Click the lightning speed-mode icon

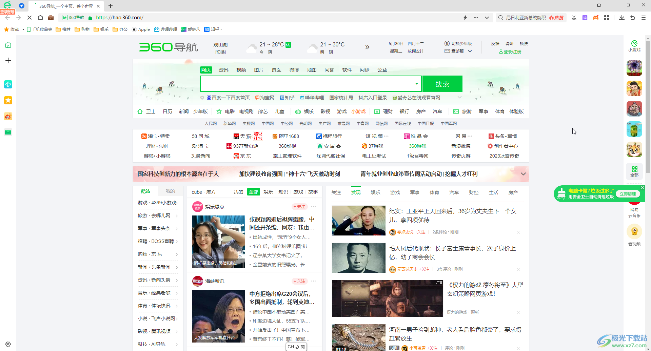pyautogui.click(x=465, y=18)
